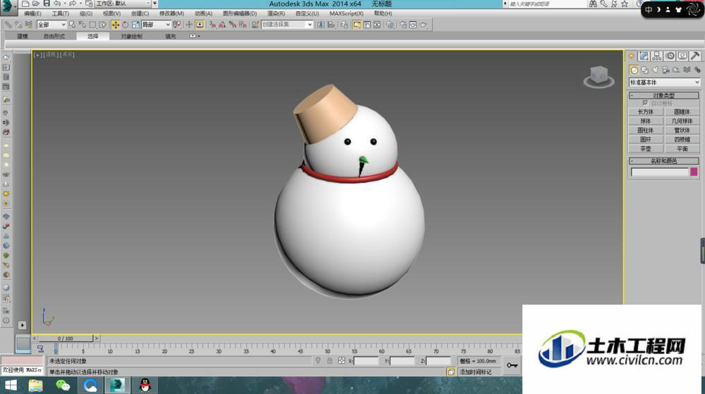Toggle the isolate selection lightbulb icon
This screenshot has width=705, height=394.
[x=318, y=360]
